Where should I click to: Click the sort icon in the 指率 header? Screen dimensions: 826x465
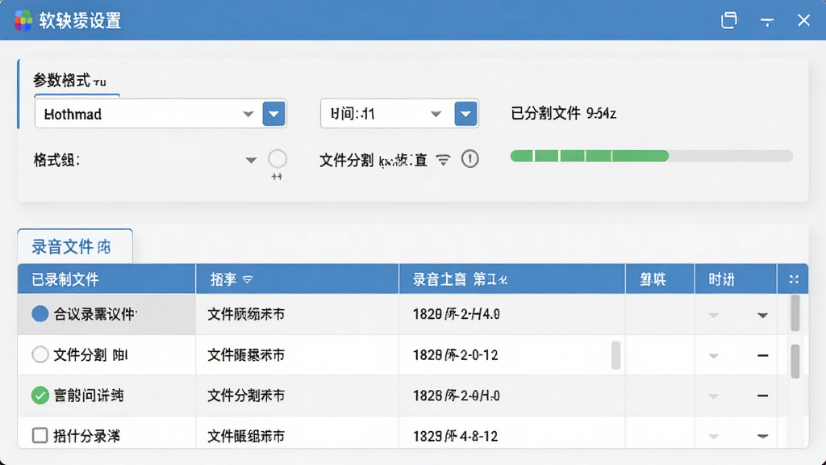click(248, 279)
